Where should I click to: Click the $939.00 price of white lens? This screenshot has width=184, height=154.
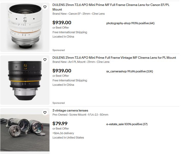tap(62, 22)
